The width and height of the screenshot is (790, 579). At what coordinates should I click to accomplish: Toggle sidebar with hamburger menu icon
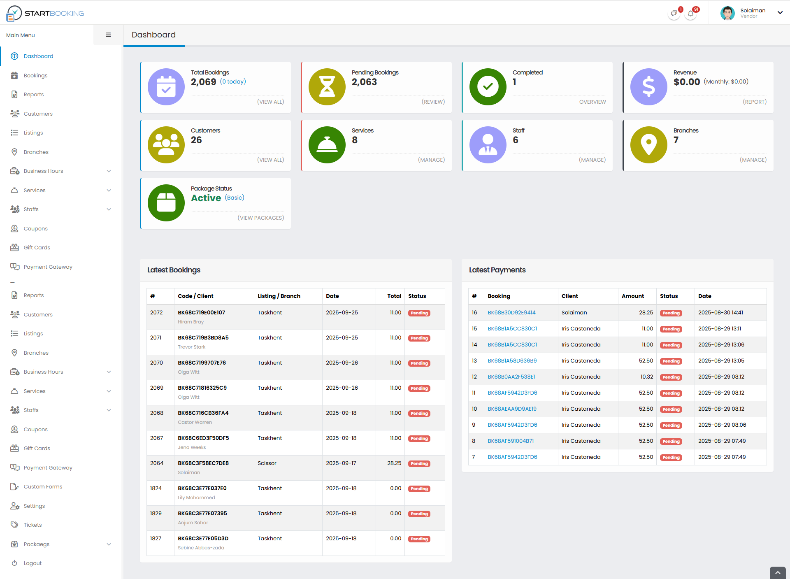[x=108, y=35]
